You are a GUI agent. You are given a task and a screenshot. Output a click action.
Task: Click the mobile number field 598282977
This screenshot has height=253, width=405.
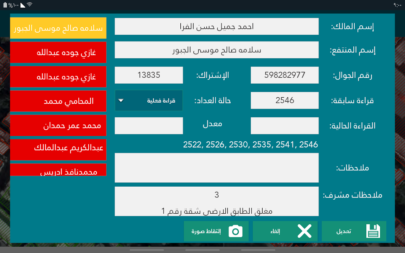point(284,75)
